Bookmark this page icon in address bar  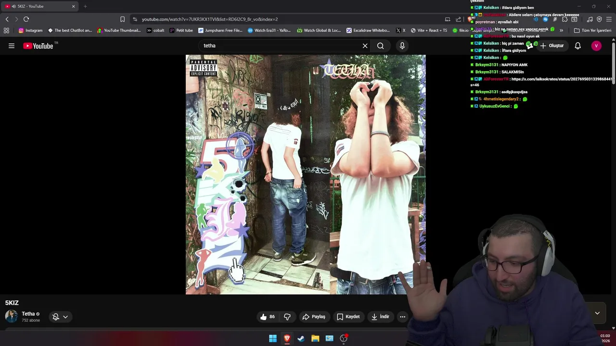pyautogui.click(x=122, y=19)
